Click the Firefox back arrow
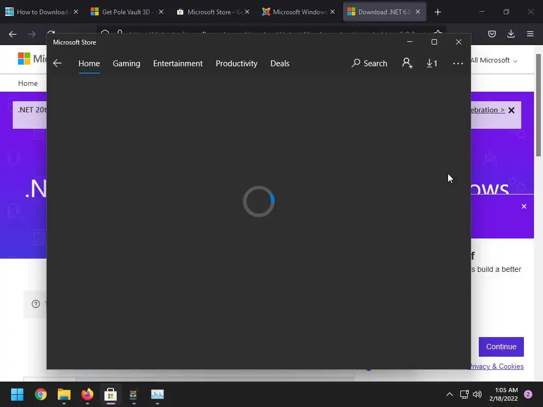 [13, 34]
